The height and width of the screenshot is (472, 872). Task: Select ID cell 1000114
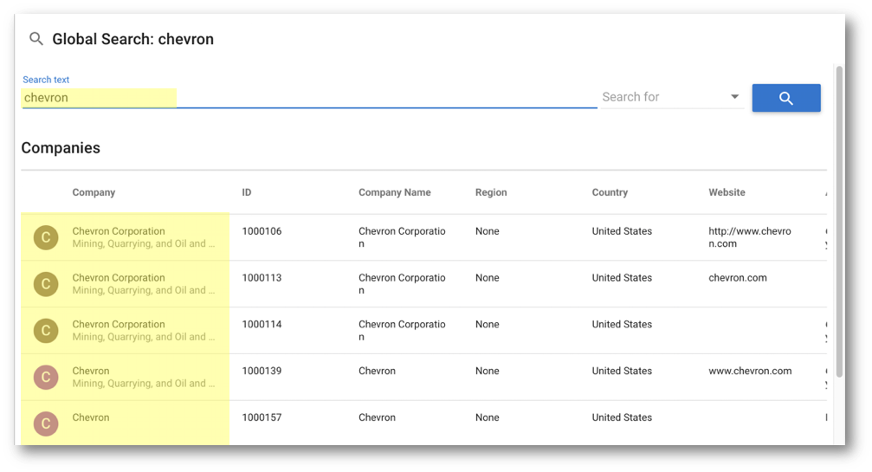pyautogui.click(x=262, y=324)
